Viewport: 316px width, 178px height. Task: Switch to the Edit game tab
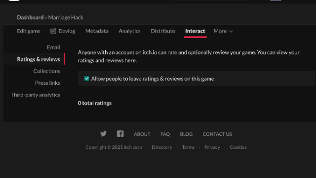point(29,31)
